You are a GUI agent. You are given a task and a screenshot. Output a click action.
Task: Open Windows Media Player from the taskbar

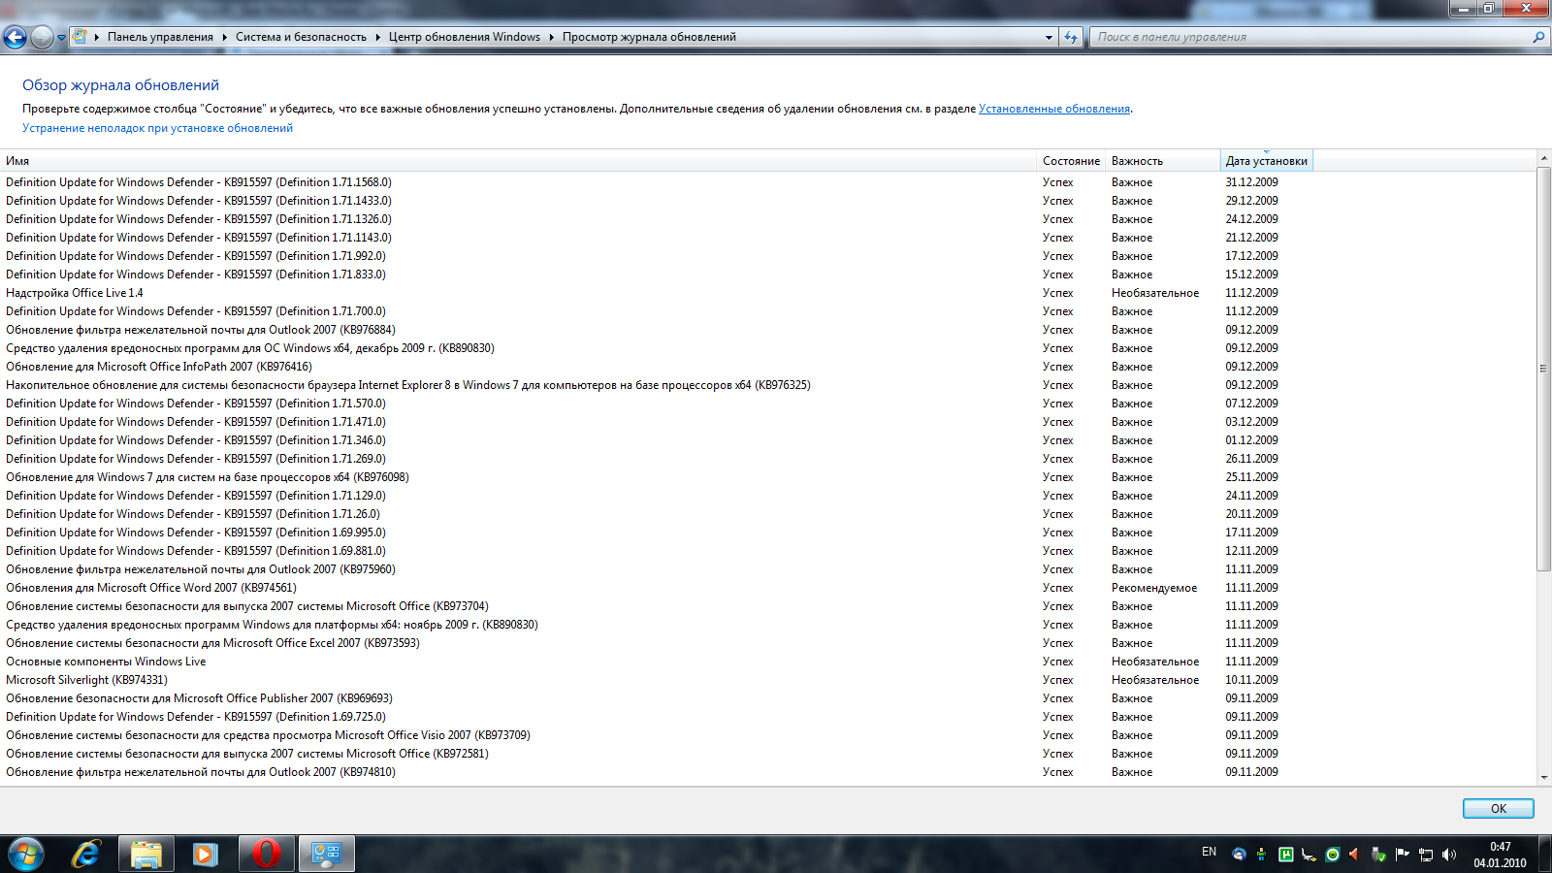[205, 854]
